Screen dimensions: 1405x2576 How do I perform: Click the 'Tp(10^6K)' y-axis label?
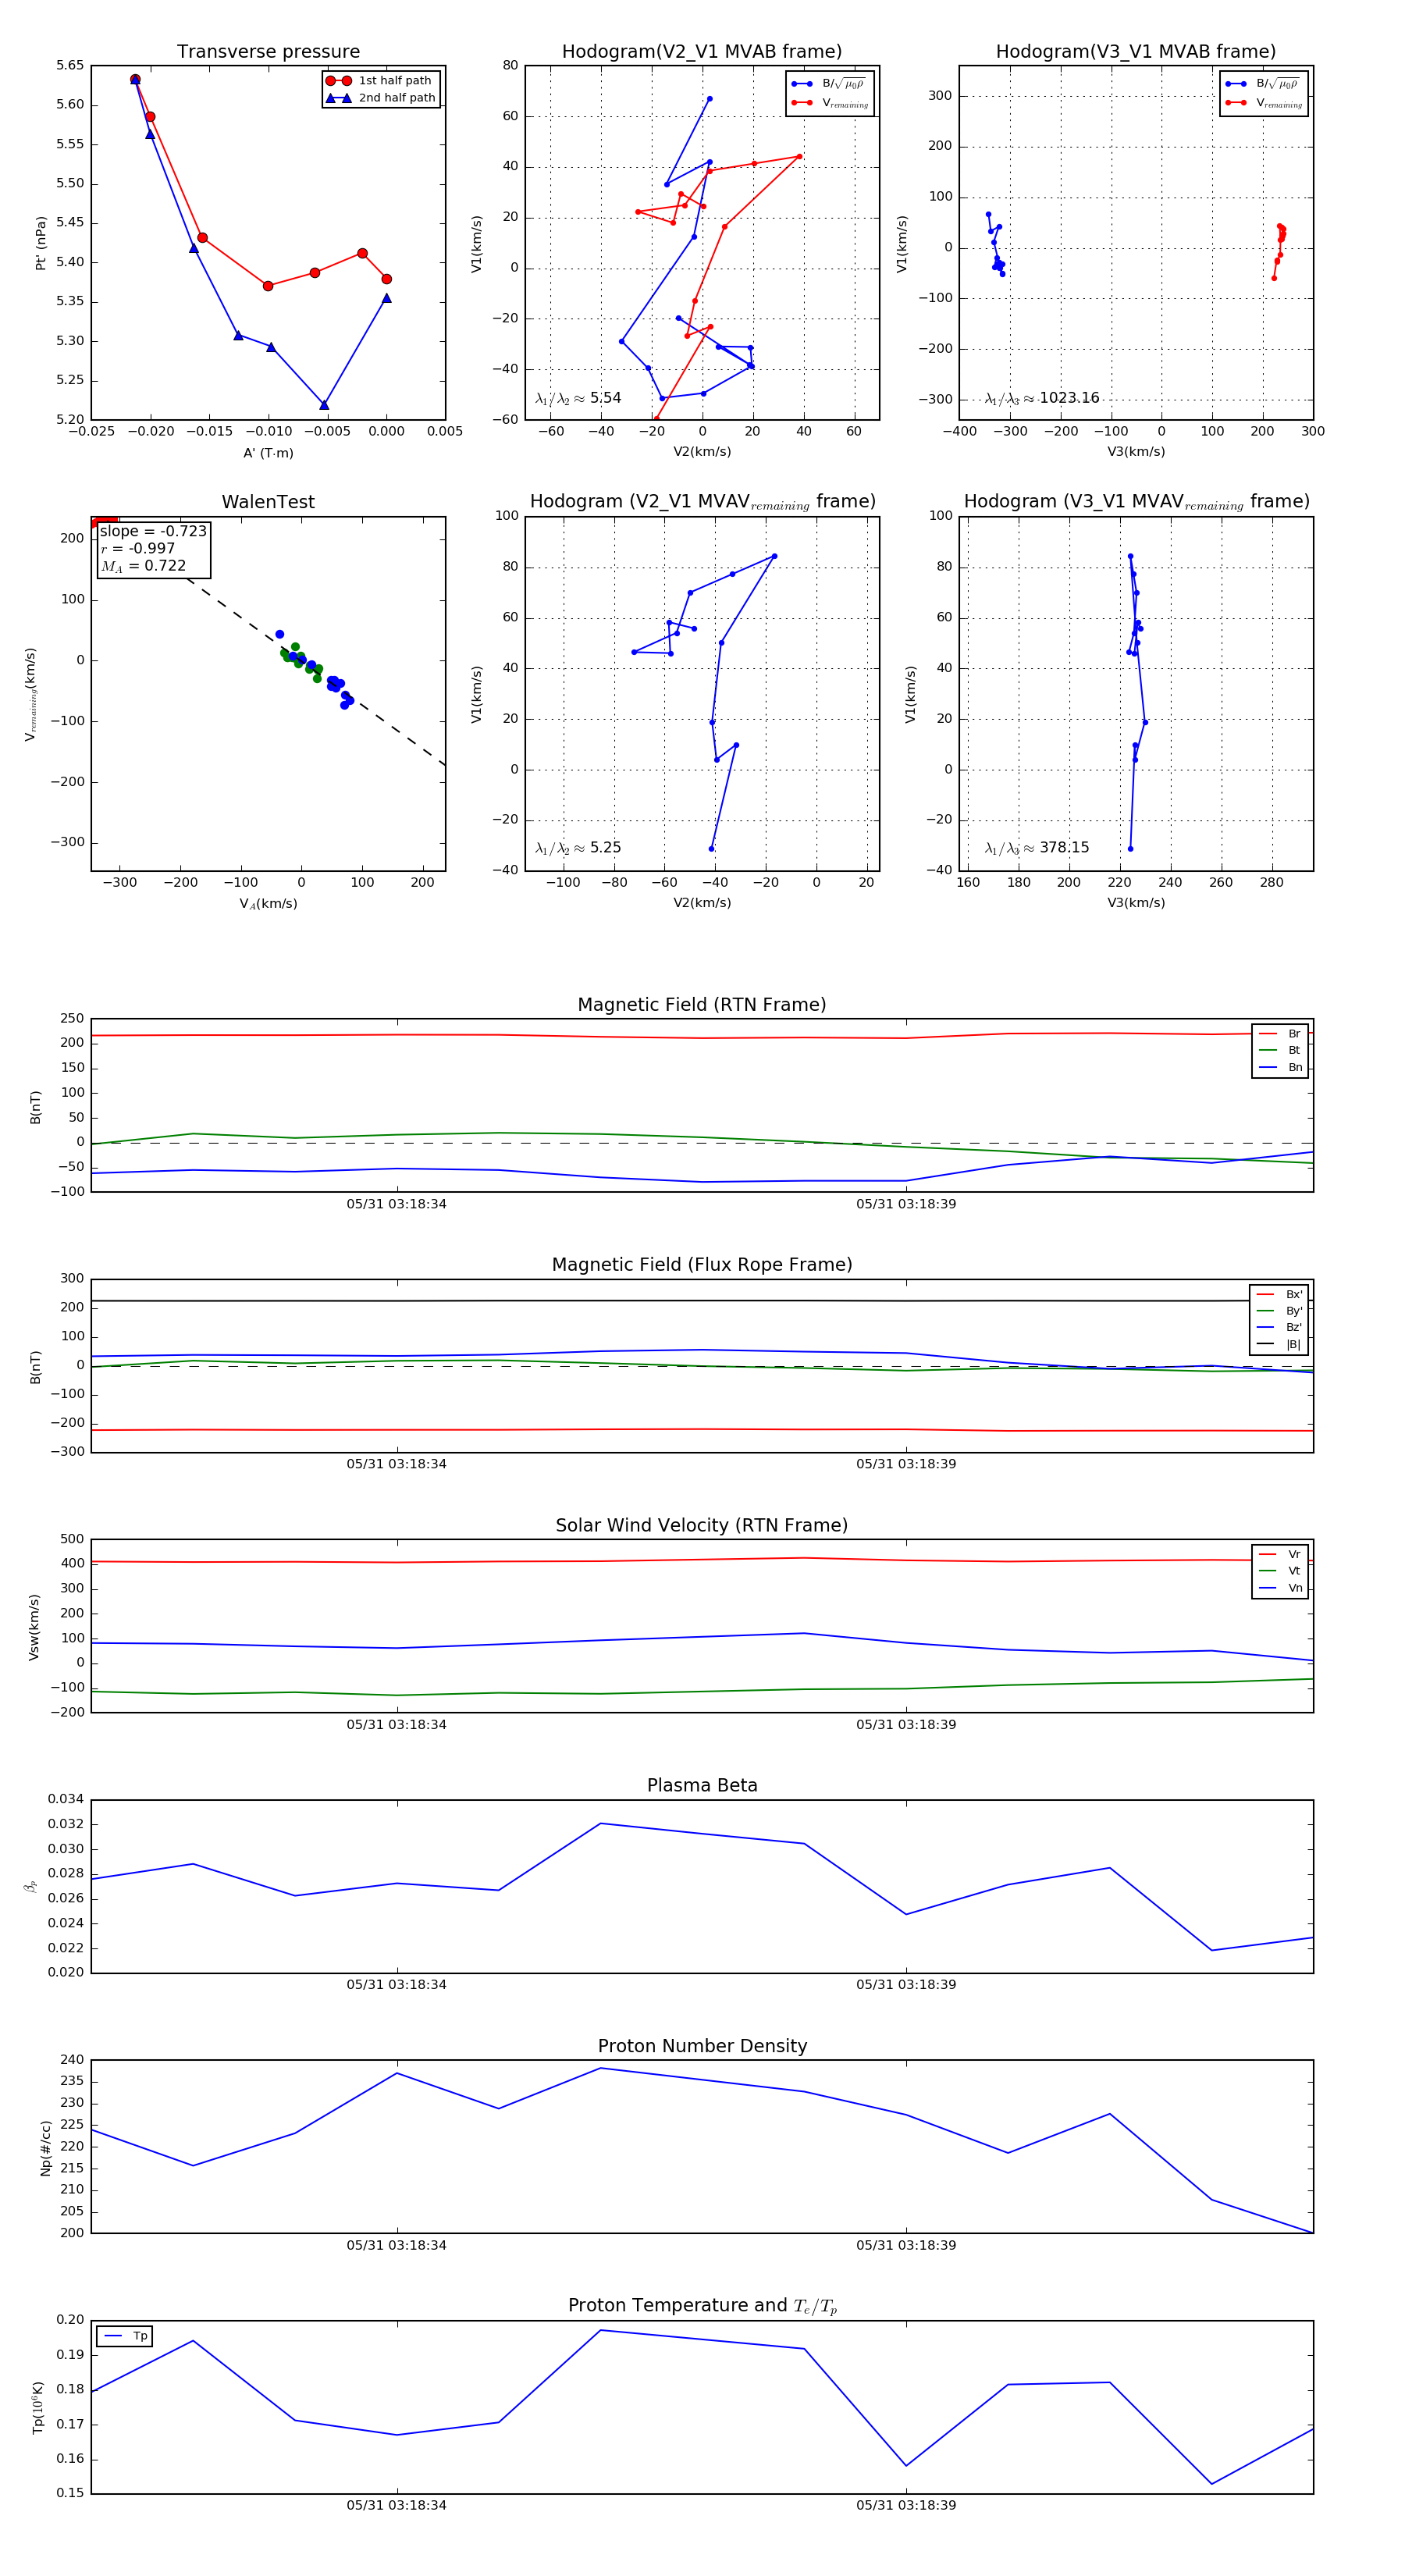38,2407
